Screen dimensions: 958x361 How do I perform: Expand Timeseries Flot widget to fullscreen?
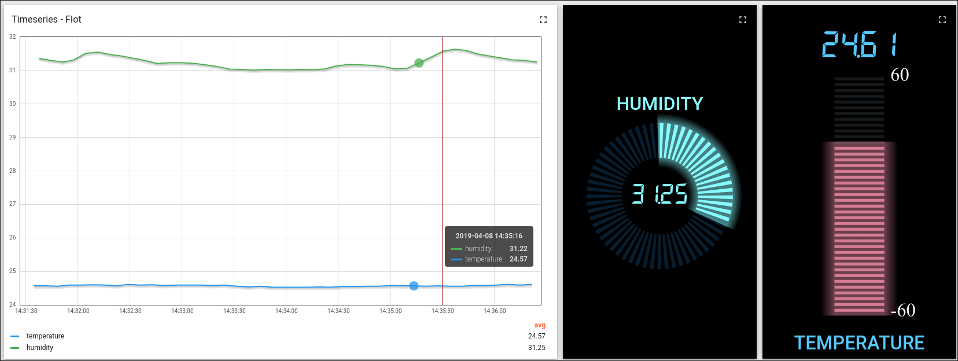[x=543, y=20]
